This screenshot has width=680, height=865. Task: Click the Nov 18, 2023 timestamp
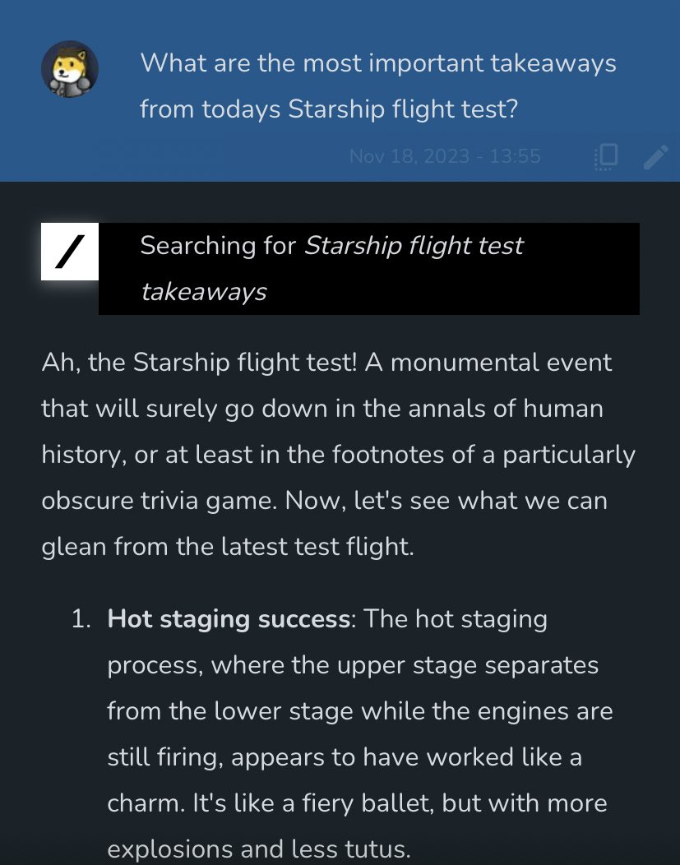(x=445, y=156)
